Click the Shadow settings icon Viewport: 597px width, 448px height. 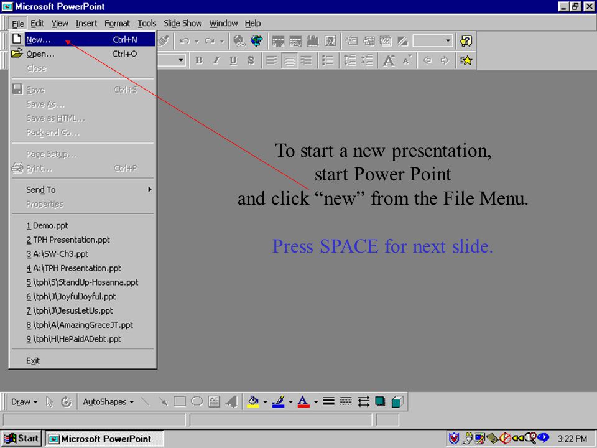pyautogui.click(x=380, y=401)
